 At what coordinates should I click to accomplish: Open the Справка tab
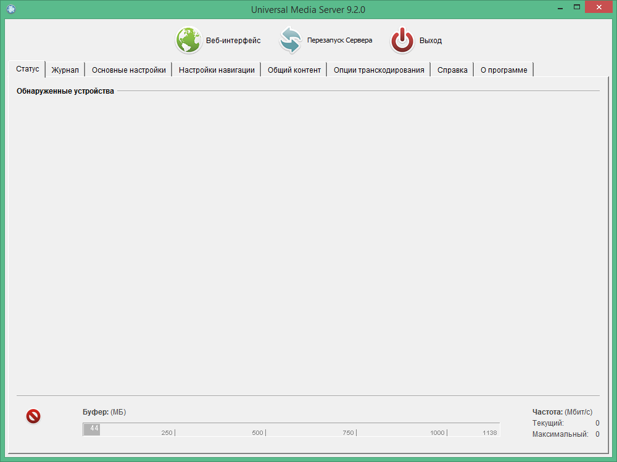[452, 69]
